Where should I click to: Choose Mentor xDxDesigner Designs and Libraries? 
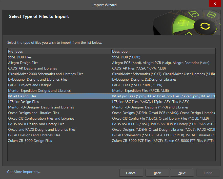(x=41, y=107)
